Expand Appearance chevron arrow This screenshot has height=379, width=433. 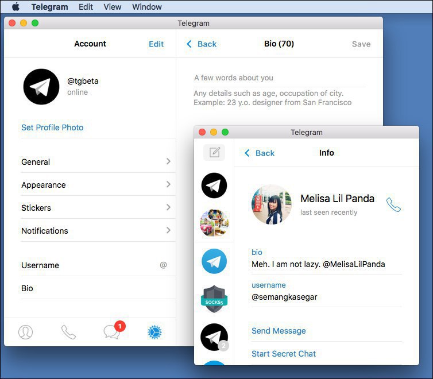(168, 184)
